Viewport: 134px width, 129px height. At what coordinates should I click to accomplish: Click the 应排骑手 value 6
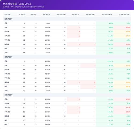[24, 61]
